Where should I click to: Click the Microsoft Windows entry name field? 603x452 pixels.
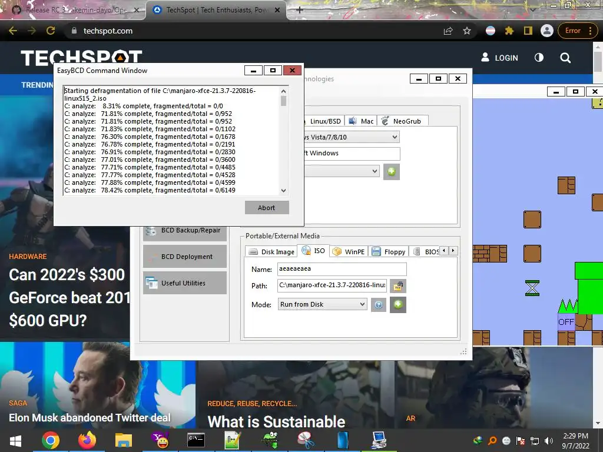[x=352, y=154]
